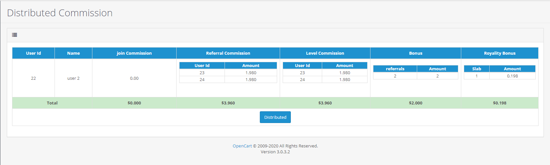Click the $0.198 Royality Bonus total
Viewport: 550px width, 165px height.
(499, 103)
